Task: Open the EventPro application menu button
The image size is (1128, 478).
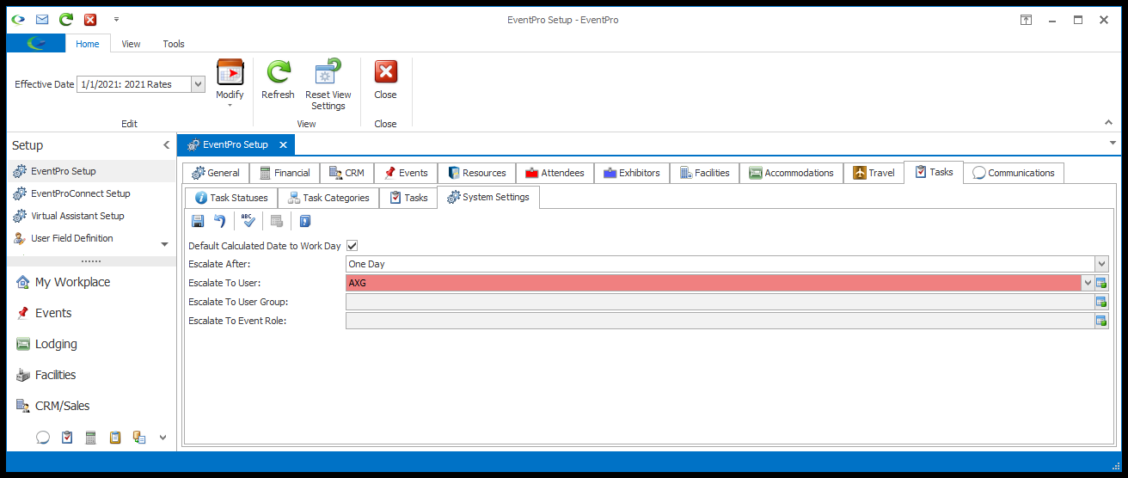Action: tap(36, 44)
